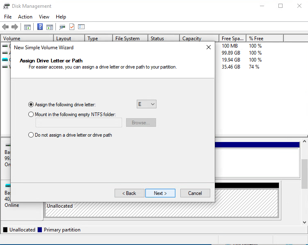
Task: Close the New Simple Volume Wizard dialog
Action: 209,47
